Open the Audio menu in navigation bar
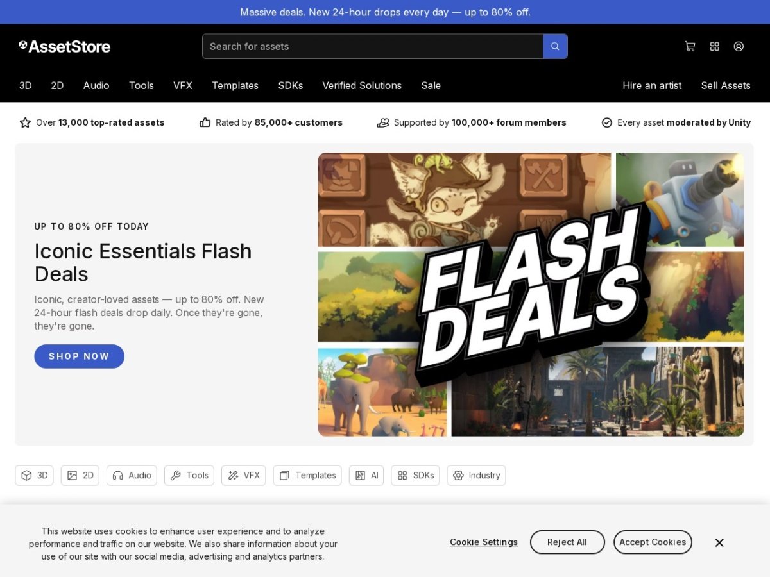The height and width of the screenshot is (577, 770). click(96, 85)
